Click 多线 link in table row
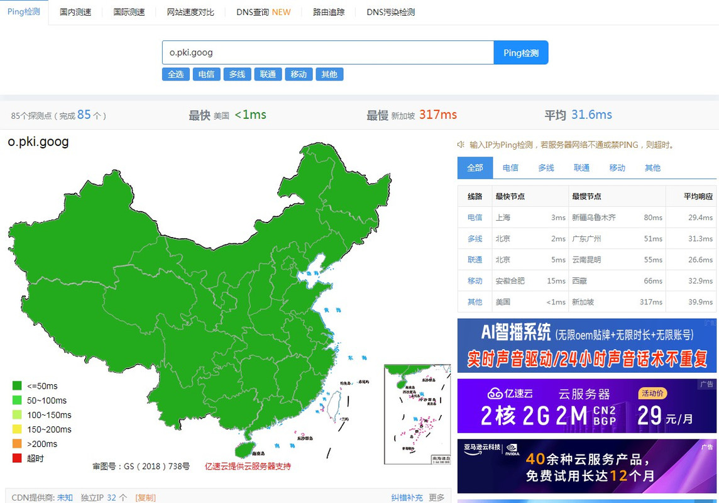Screen dimensions: 719x503 (475, 238)
